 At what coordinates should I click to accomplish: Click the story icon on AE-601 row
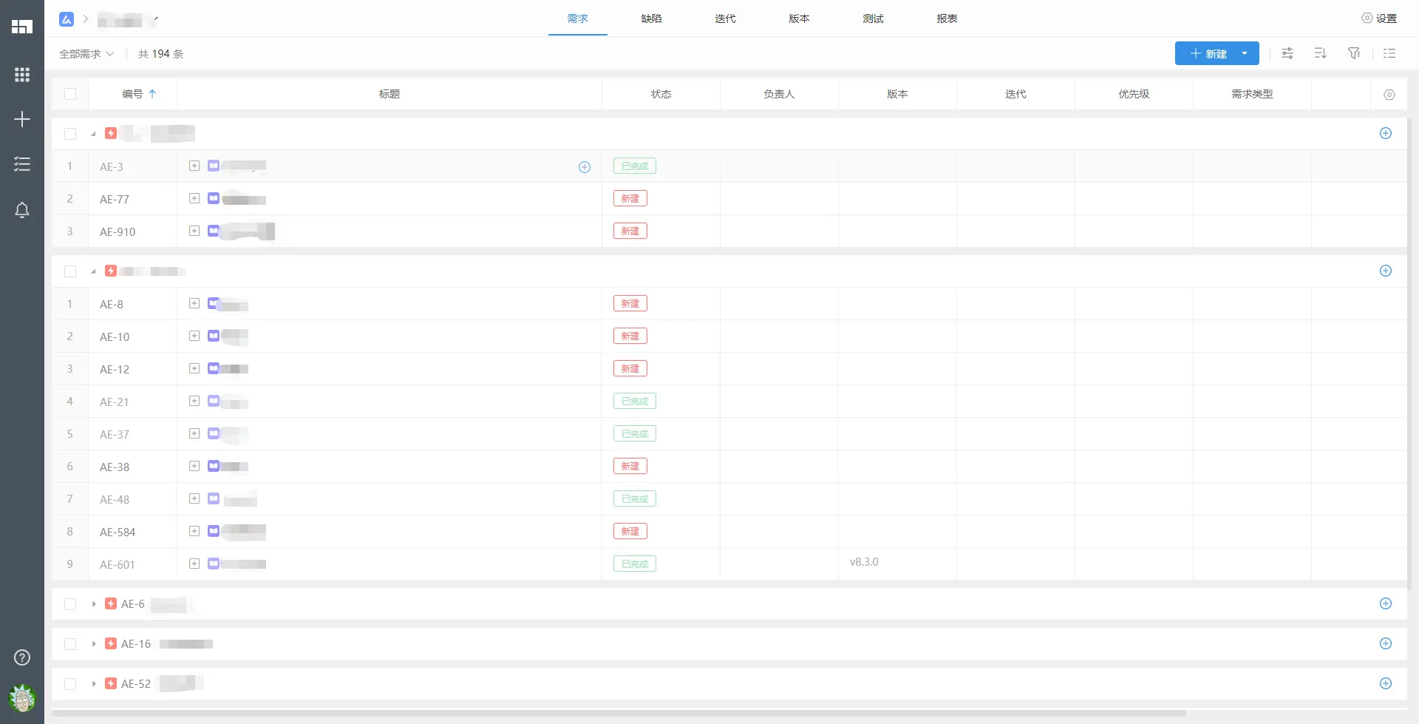214,564
